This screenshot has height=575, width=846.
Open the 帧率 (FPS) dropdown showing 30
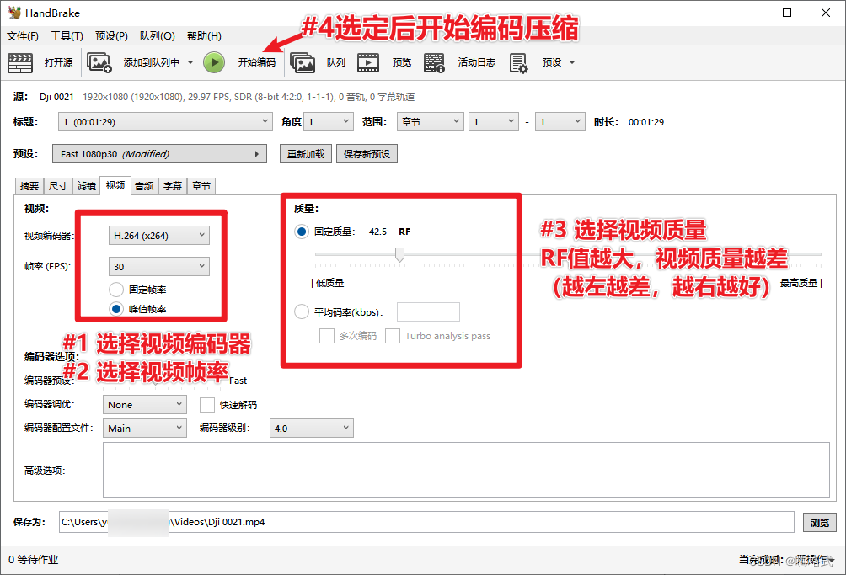tap(158, 266)
